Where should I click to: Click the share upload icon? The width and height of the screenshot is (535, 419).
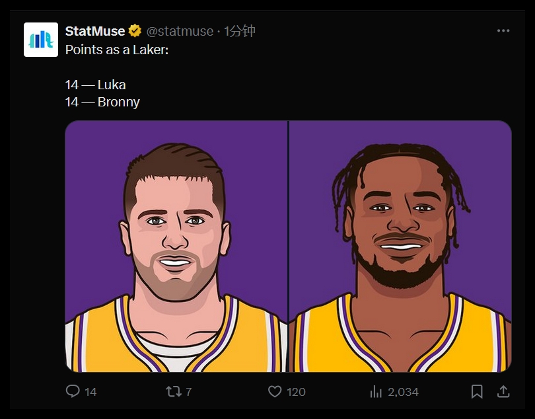(x=503, y=391)
